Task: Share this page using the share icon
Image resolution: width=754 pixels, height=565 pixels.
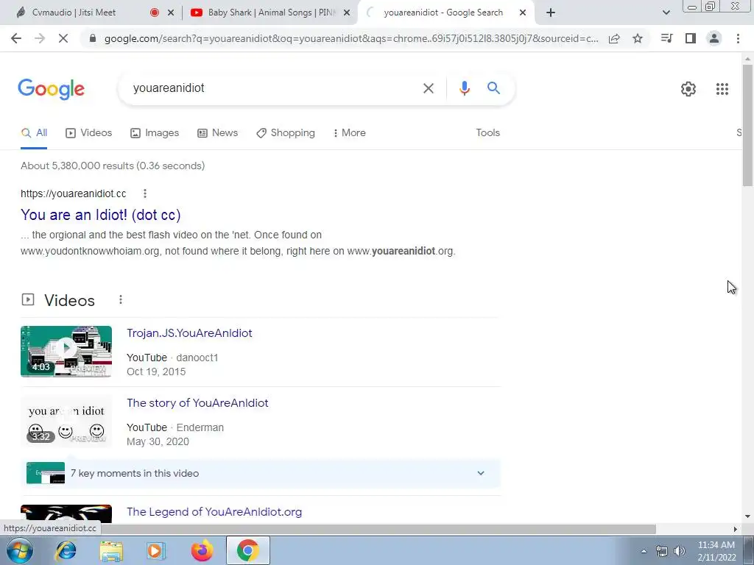Action: tap(614, 38)
